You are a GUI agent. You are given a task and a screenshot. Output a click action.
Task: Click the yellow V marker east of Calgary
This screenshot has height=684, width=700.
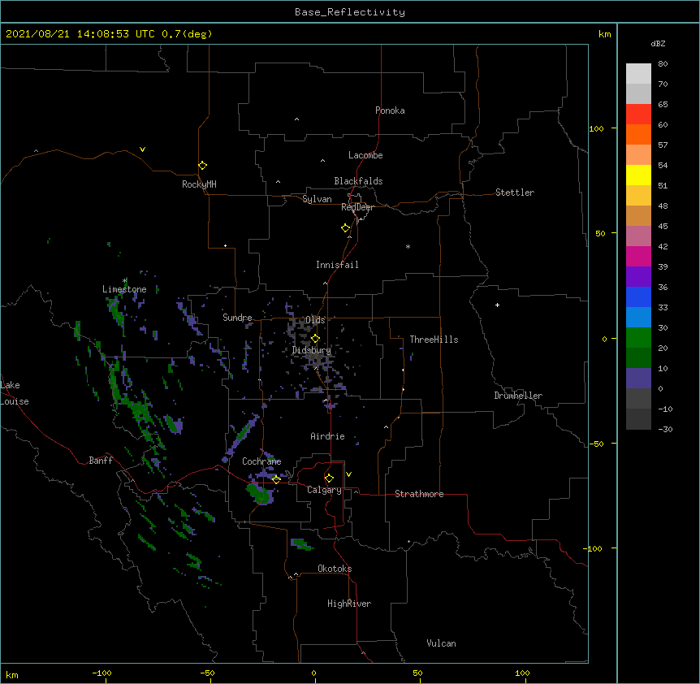(348, 474)
